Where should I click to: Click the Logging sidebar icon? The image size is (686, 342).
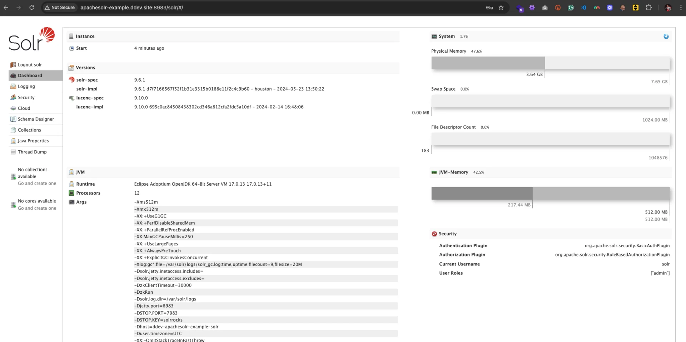click(13, 87)
